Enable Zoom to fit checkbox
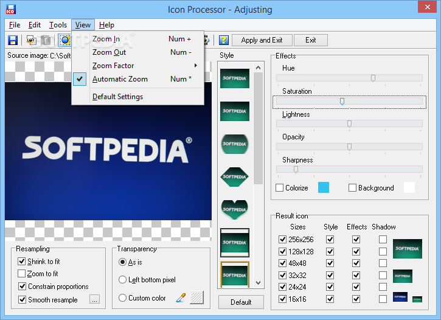This screenshot has width=441, height=320. tap(22, 274)
